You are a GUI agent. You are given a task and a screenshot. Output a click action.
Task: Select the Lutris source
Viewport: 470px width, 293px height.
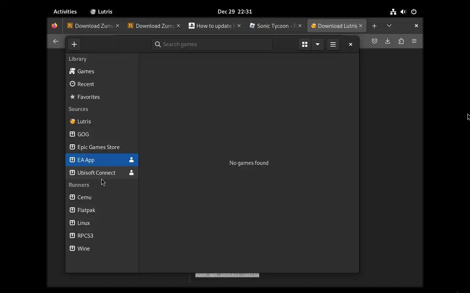tap(102, 122)
